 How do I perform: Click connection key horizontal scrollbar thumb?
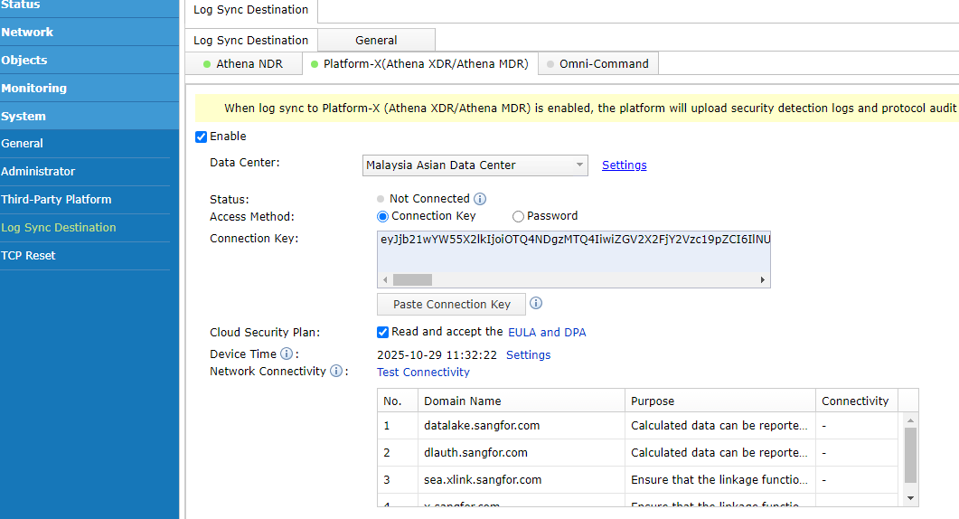[412, 279]
